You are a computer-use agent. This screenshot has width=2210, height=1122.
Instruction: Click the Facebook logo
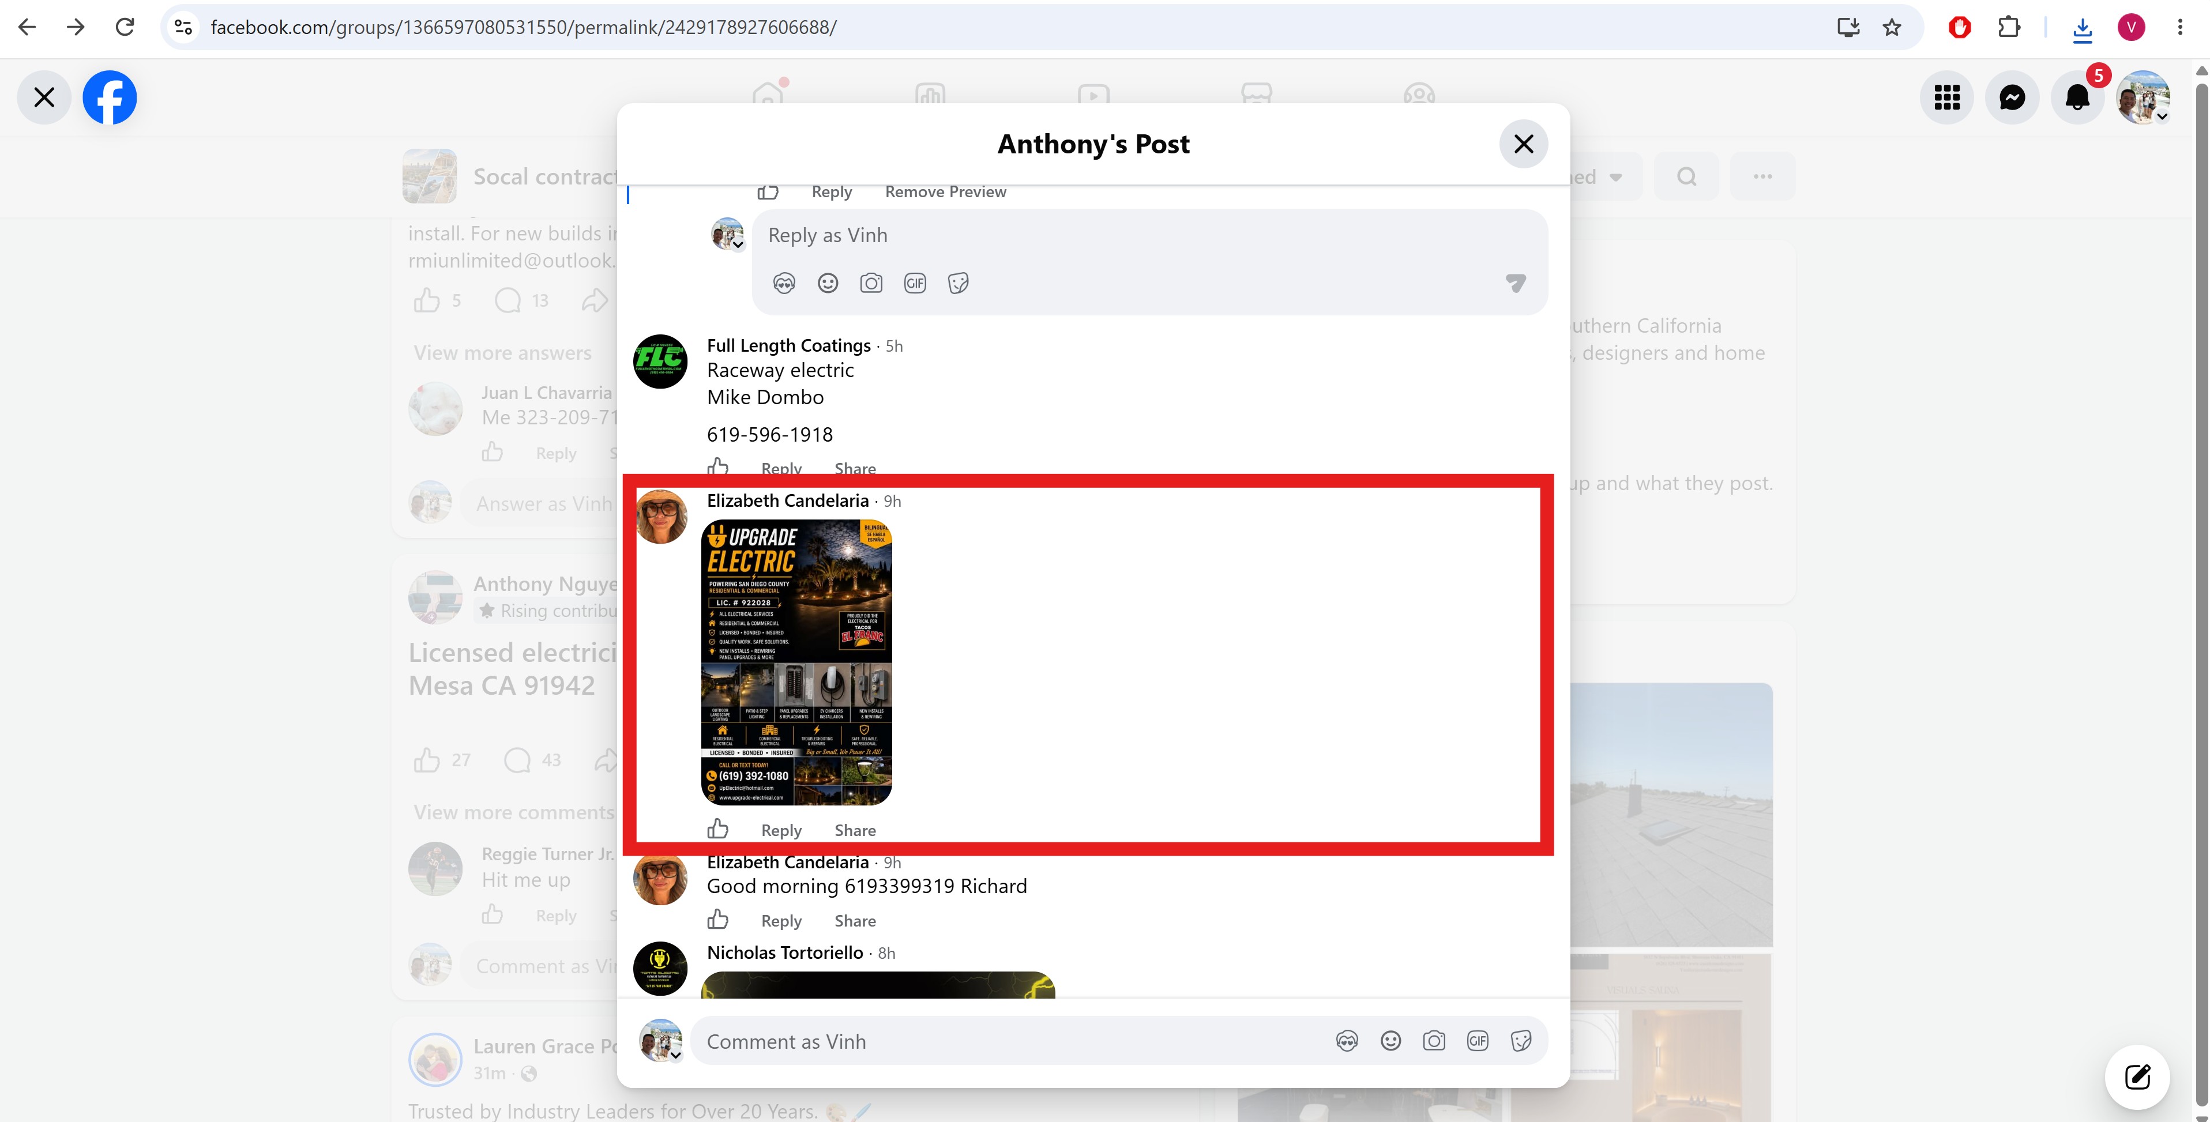[110, 97]
